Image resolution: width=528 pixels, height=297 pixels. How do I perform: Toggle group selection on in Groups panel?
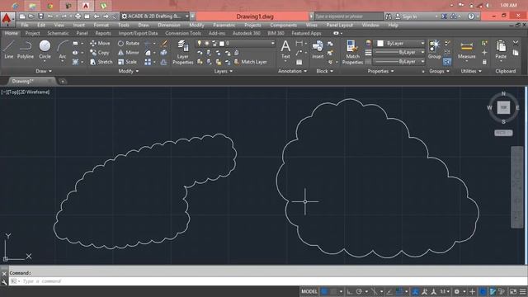click(x=447, y=62)
